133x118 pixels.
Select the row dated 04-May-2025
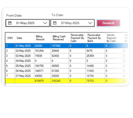point(67,61)
